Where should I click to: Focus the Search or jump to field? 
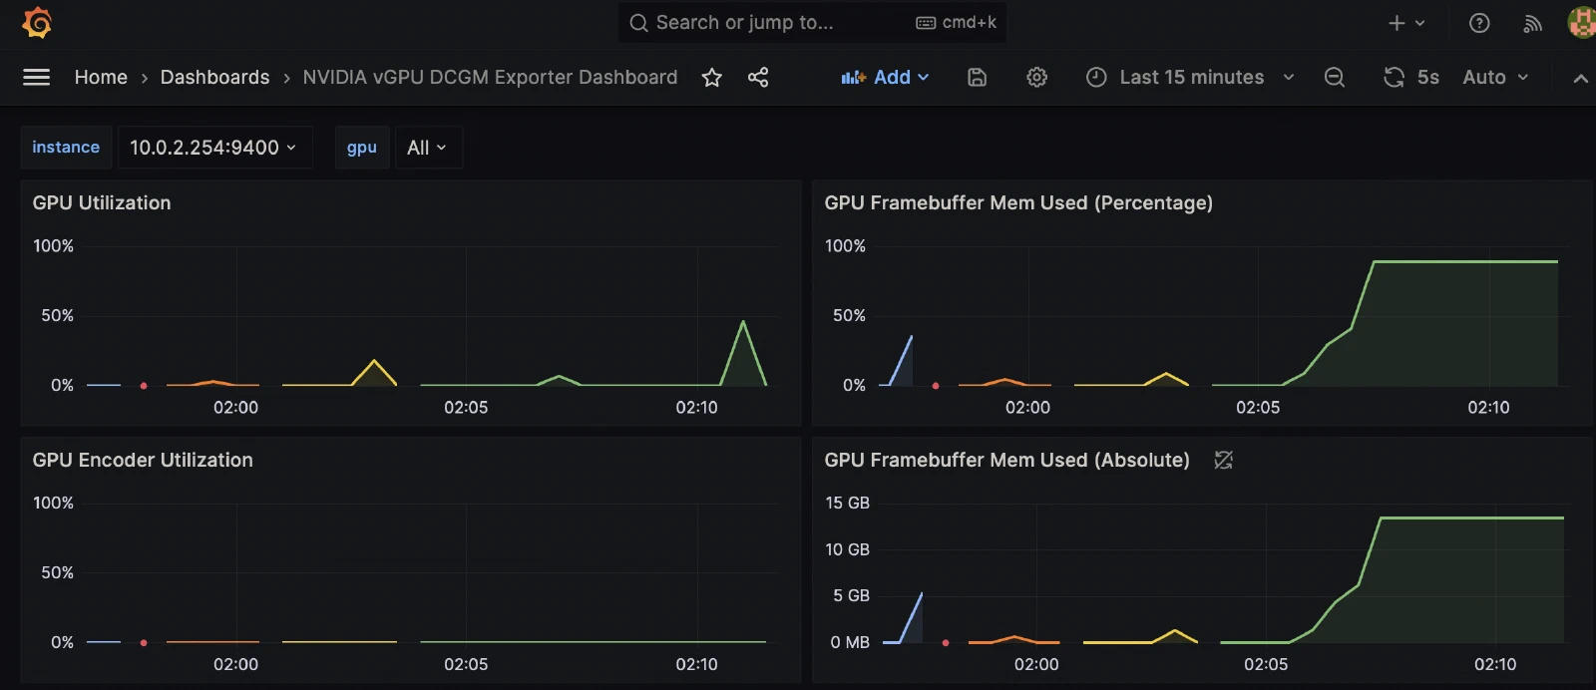pos(812,22)
